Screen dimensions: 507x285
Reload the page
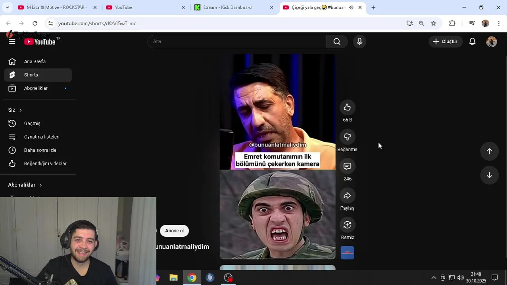[35, 23]
